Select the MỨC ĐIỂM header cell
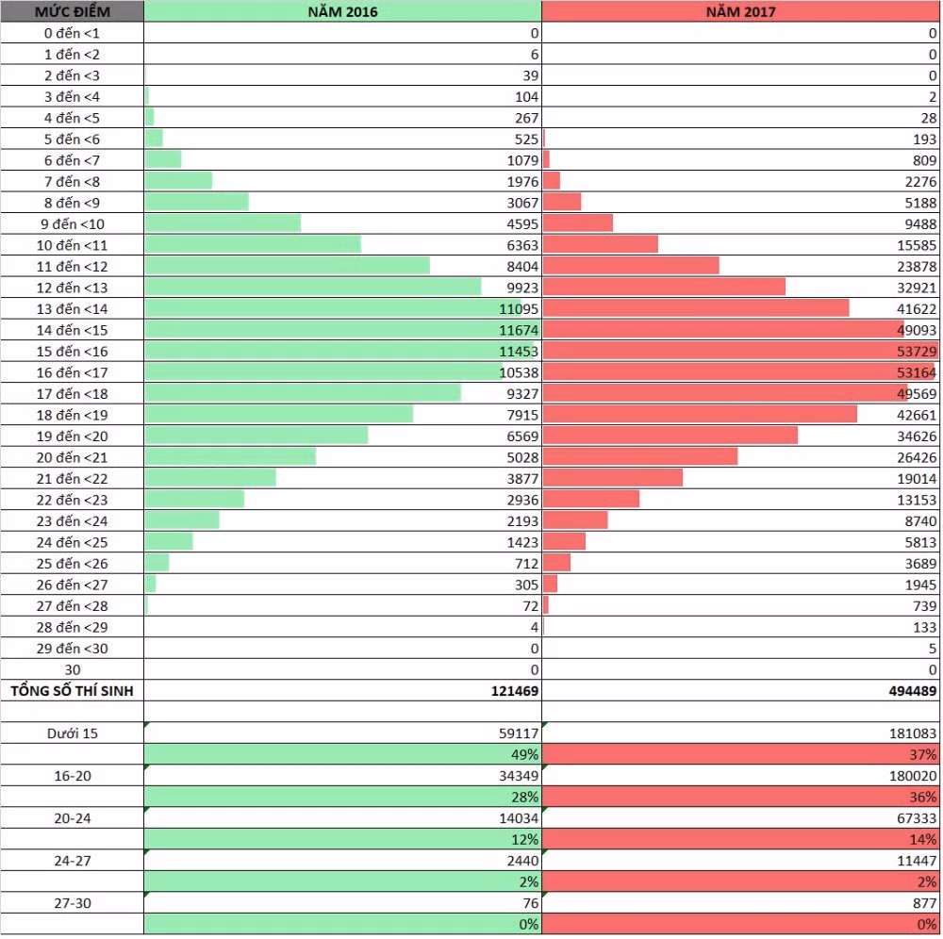The image size is (943, 939). pos(73,11)
